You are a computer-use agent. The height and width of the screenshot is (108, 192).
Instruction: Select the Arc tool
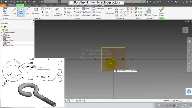click(28, 11)
